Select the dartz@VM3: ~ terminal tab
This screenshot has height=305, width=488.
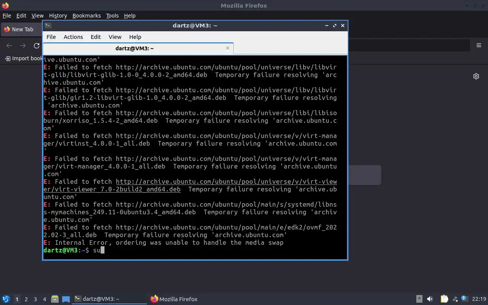(134, 48)
